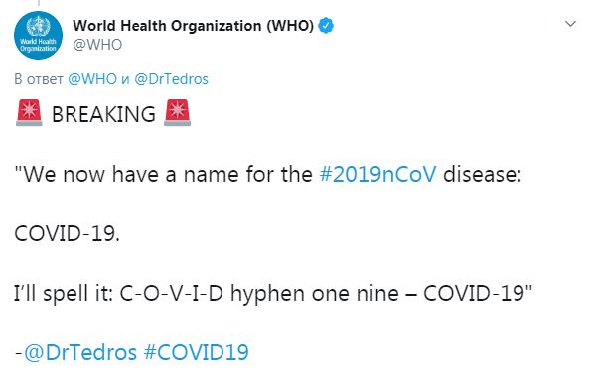Click the "hyphen one nine" phrase
The height and width of the screenshot is (380, 592).
[x=315, y=293]
